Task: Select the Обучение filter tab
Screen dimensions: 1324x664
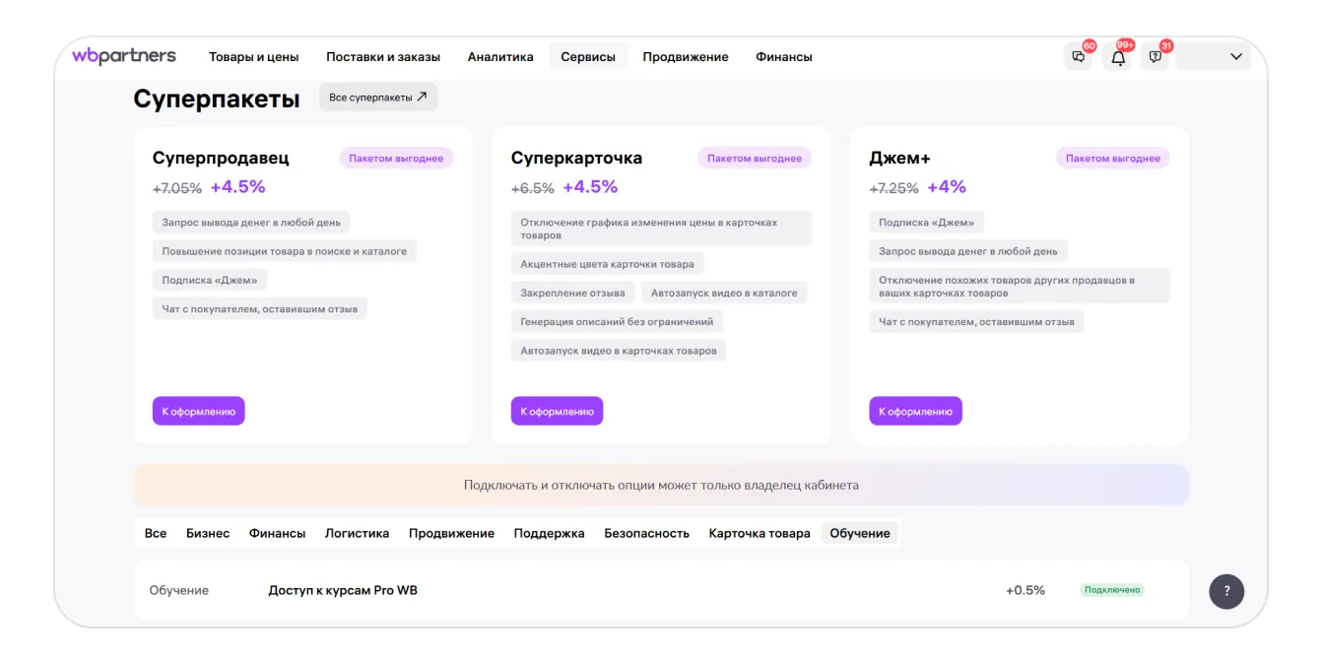Action: click(x=860, y=533)
